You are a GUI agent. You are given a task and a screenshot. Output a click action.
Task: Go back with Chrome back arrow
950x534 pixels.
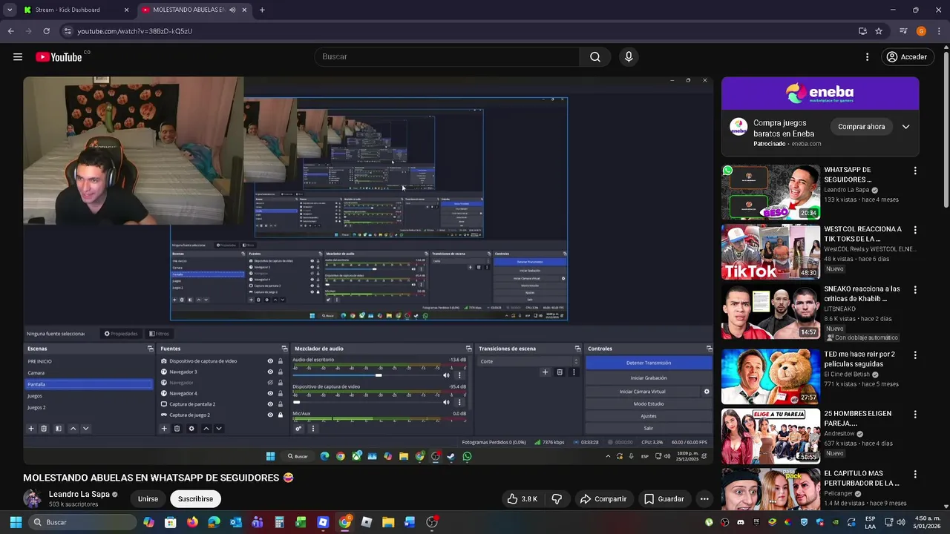click(x=10, y=31)
